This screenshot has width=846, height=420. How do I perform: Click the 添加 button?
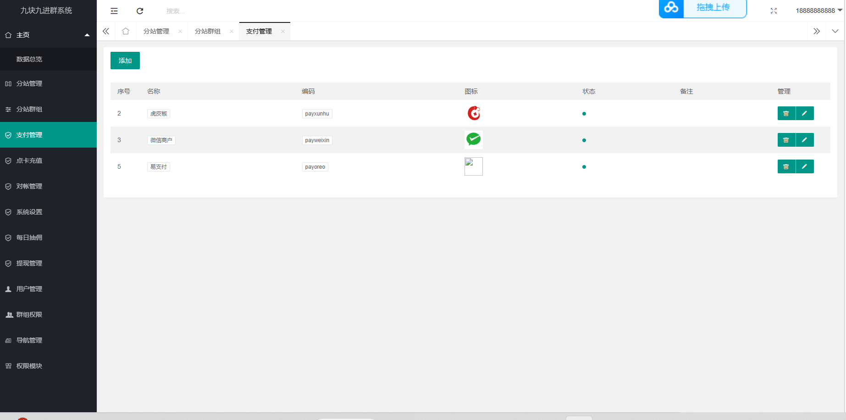(x=125, y=61)
